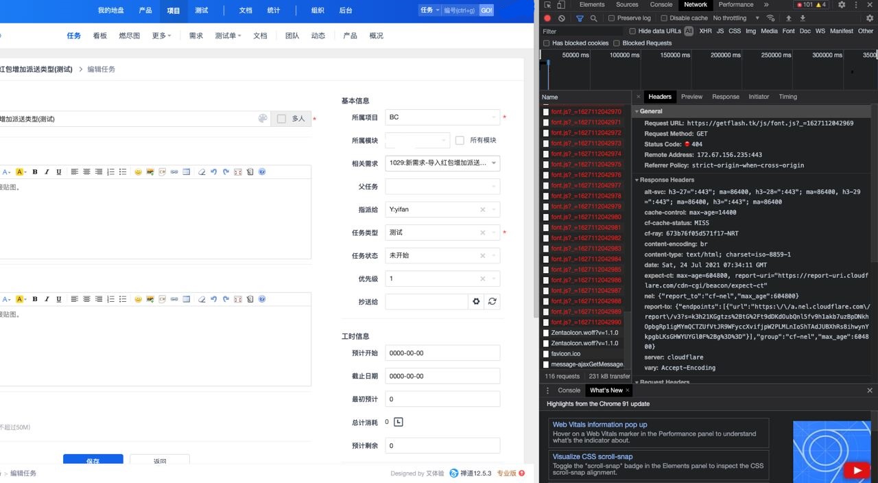
Task: Check the Disable cache option
Action: click(x=665, y=19)
